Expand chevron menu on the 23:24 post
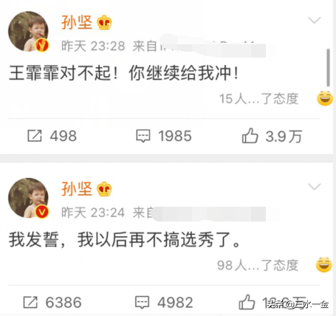The image size is (336, 316). click(315, 187)
